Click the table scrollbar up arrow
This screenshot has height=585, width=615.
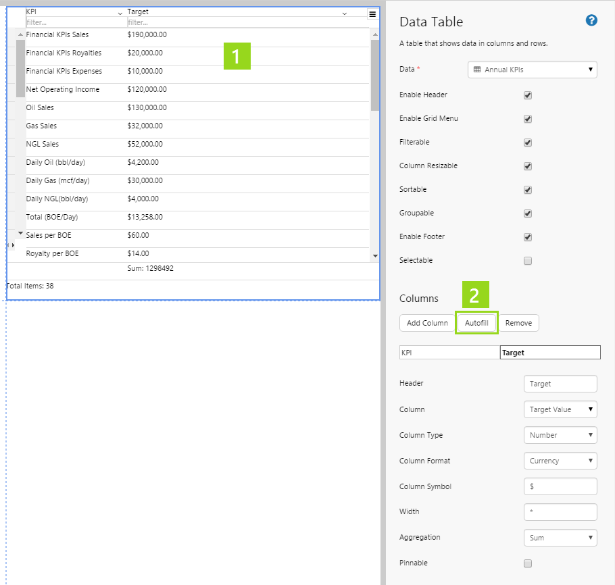(375, 34)
